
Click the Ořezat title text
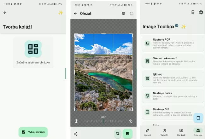point(86,14)
